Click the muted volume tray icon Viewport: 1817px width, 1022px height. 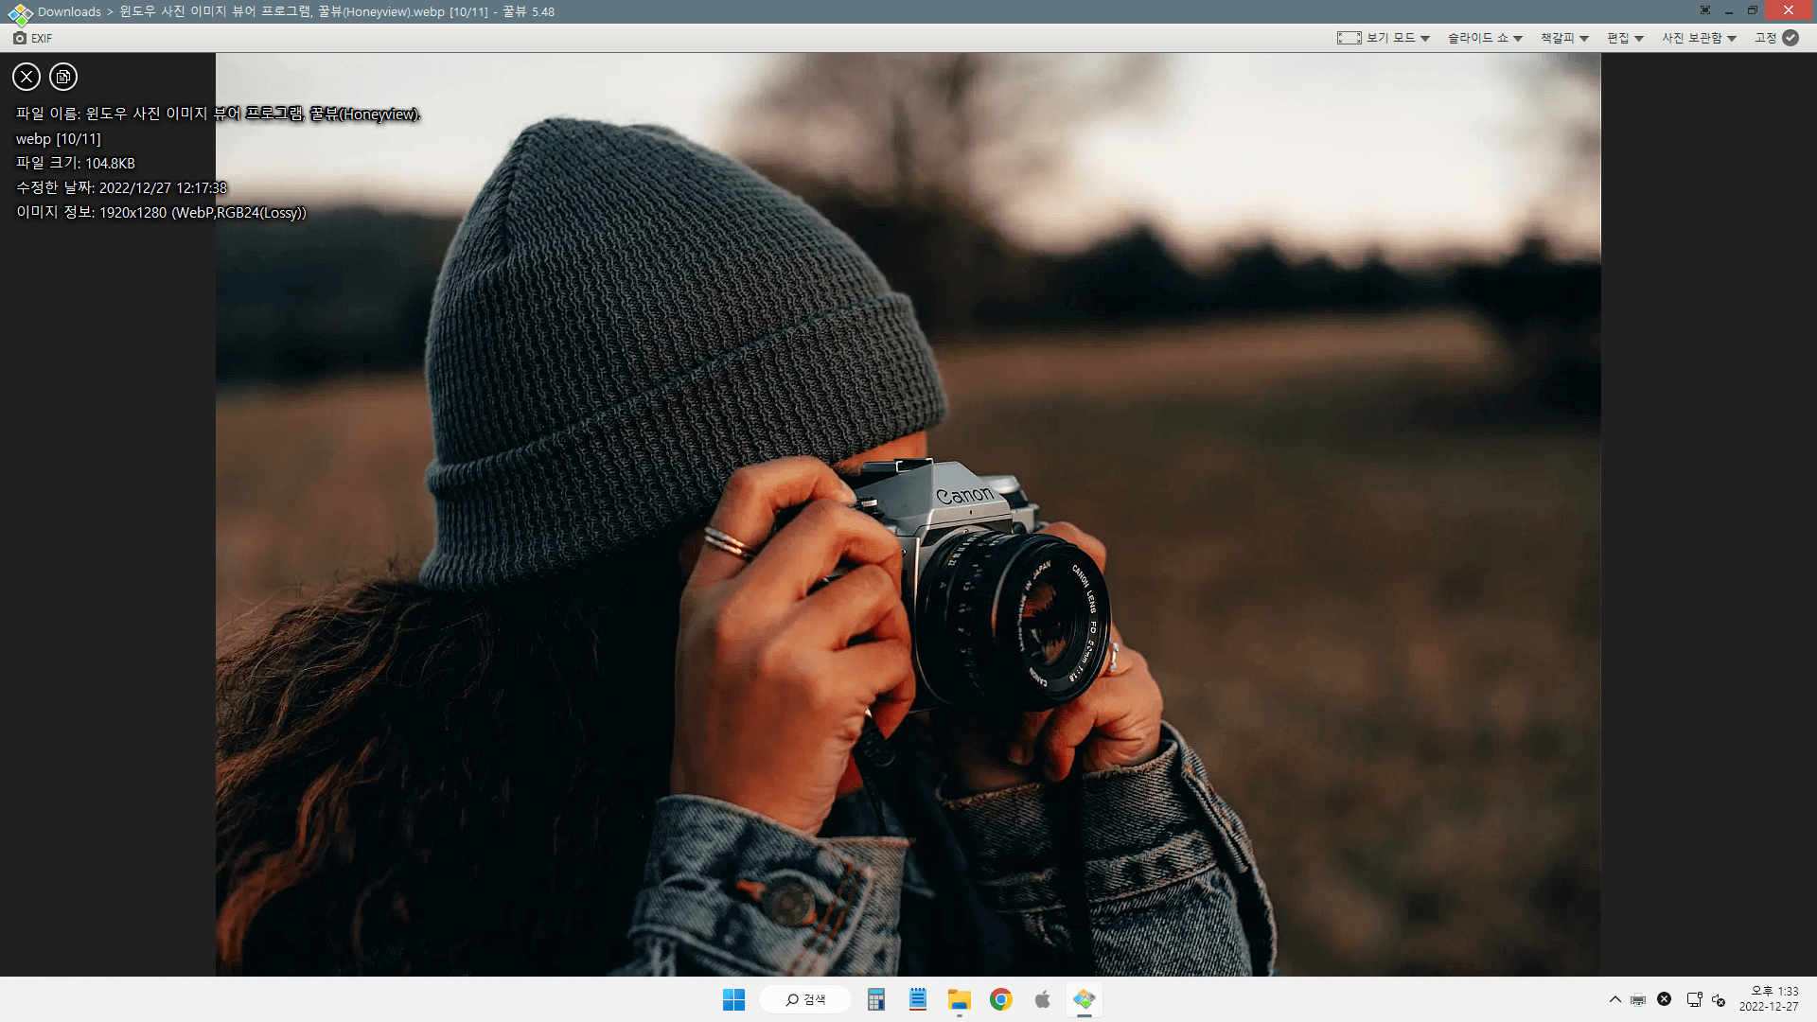point(1720,999)
